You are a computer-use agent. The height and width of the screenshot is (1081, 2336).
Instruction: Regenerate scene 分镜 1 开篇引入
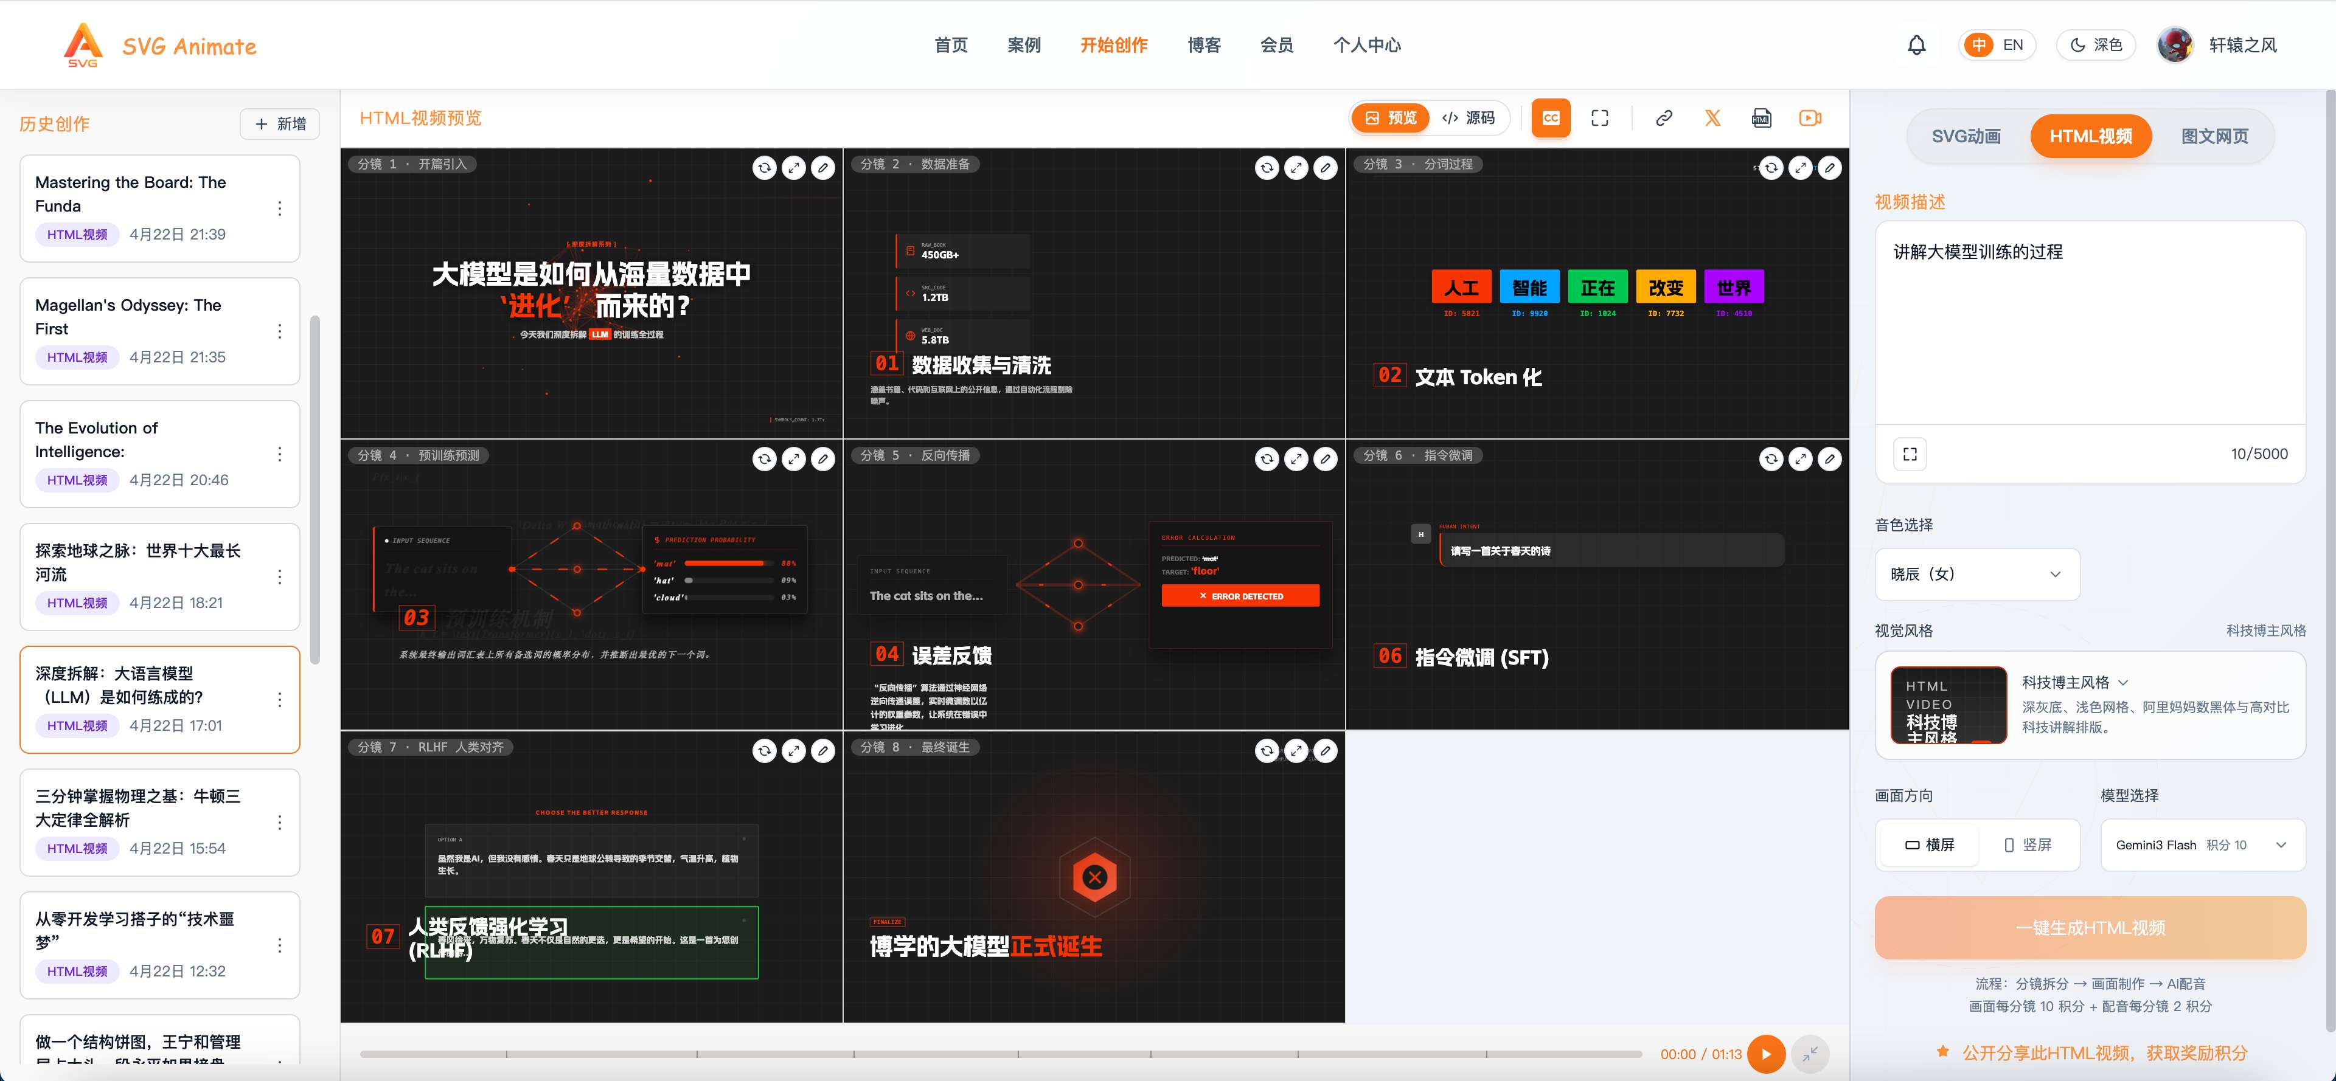pos(765,168)
